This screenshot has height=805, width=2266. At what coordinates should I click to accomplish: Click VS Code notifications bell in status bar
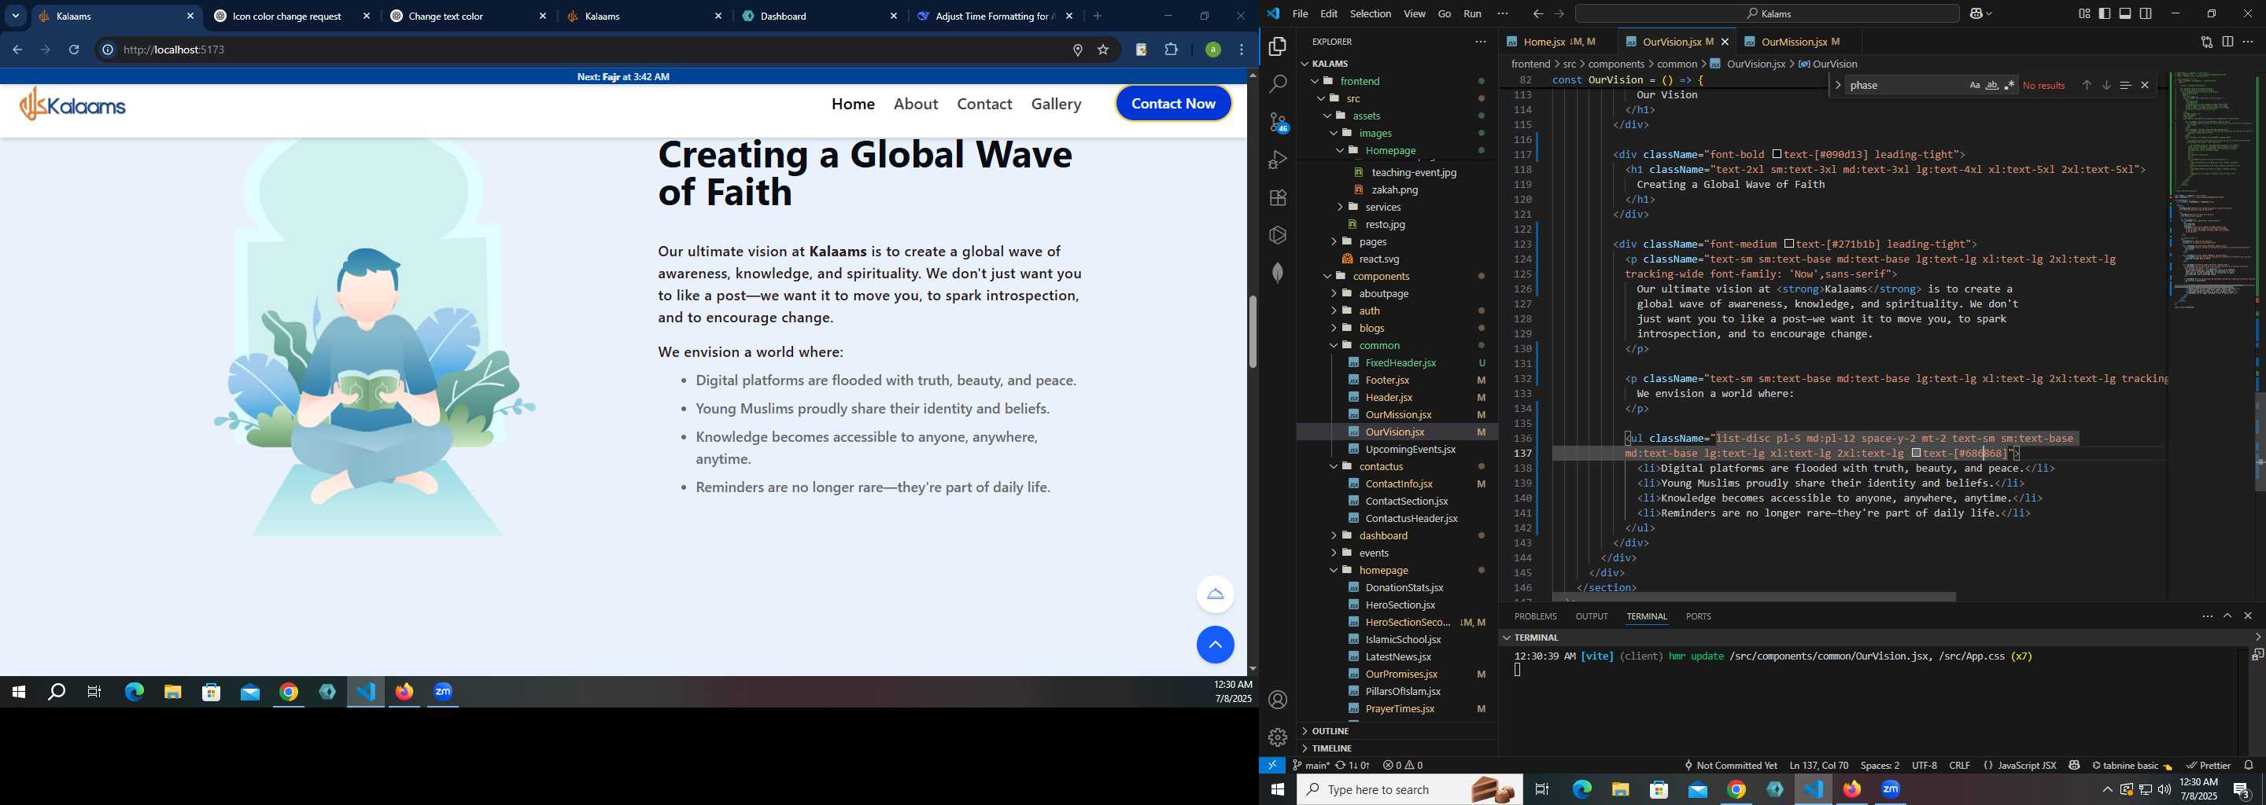[2249, 766]
